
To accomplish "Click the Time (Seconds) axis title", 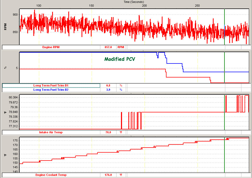I will click(134, 2).
